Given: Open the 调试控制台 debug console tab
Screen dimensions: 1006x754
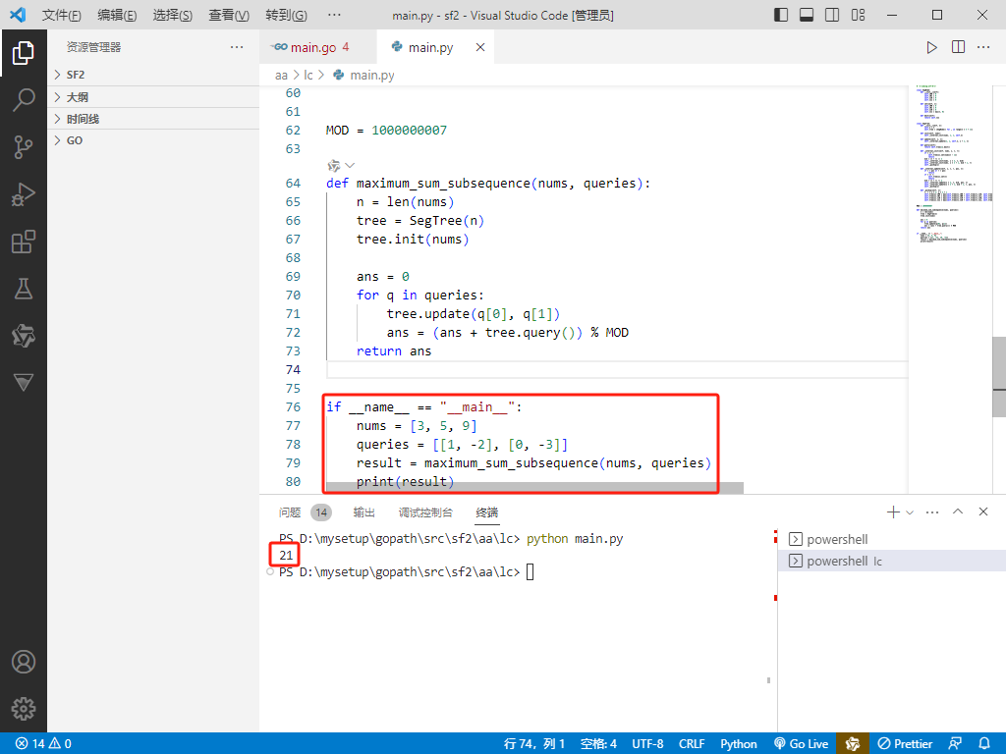Looking at the screenshot, I should click(x=425, y=512).
